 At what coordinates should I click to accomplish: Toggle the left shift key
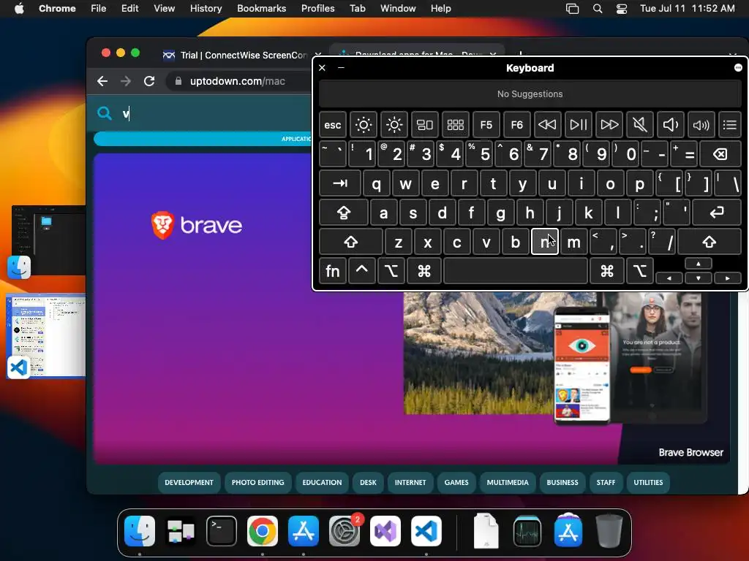point(350,242)
